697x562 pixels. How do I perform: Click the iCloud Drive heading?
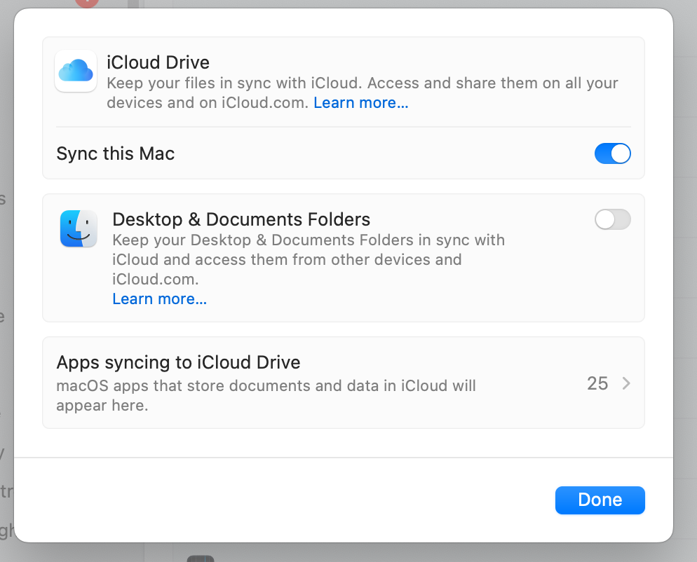tap(158, 62)
